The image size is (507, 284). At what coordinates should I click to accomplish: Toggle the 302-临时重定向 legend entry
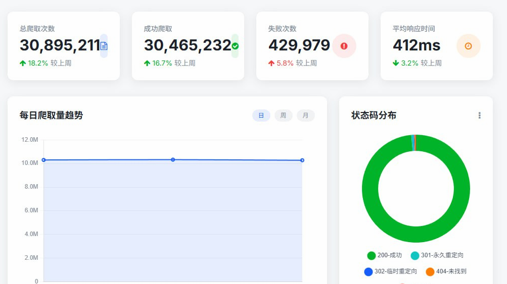tap(391, 271)
